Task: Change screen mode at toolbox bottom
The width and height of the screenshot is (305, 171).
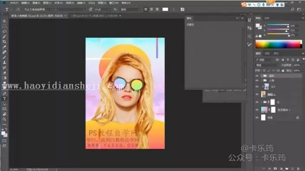Action: [x=4, y=146]
